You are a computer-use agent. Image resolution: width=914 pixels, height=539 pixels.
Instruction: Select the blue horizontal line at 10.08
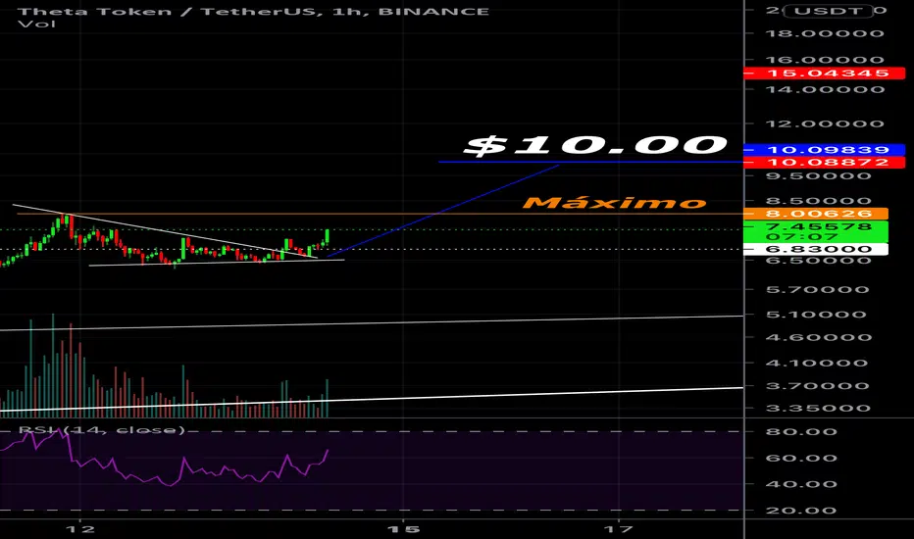[590, 162]
